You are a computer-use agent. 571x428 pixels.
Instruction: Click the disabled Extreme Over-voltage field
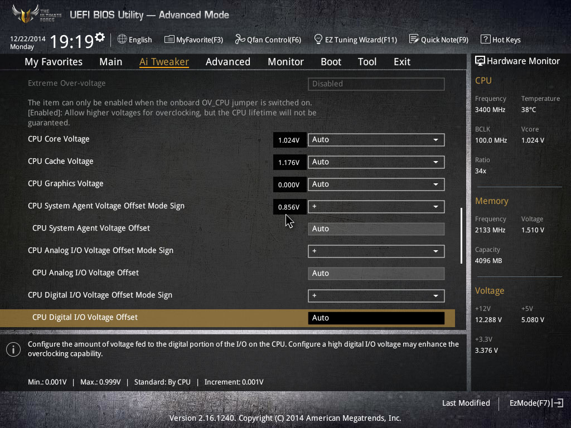[376, 84]
